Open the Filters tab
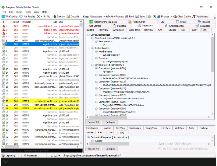The width and height of the screenshot is (217, 166). (x=181, y=22)
